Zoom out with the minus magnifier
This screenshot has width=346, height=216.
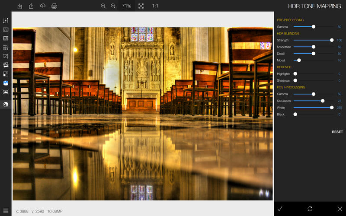coord(113,6)
